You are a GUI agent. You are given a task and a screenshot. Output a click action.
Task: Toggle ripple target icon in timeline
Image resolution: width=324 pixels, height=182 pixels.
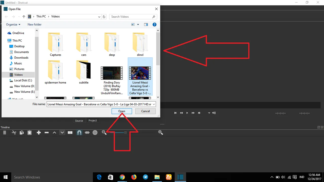[x=95, y=132]
